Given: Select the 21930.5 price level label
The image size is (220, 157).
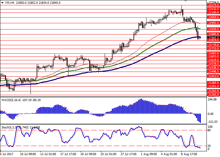Looking at the screenshot, I should (213, 29).
